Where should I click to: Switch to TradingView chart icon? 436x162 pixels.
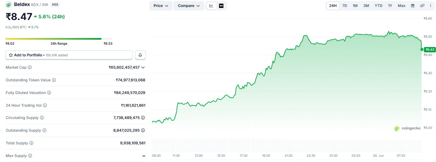tap(221, 6)
